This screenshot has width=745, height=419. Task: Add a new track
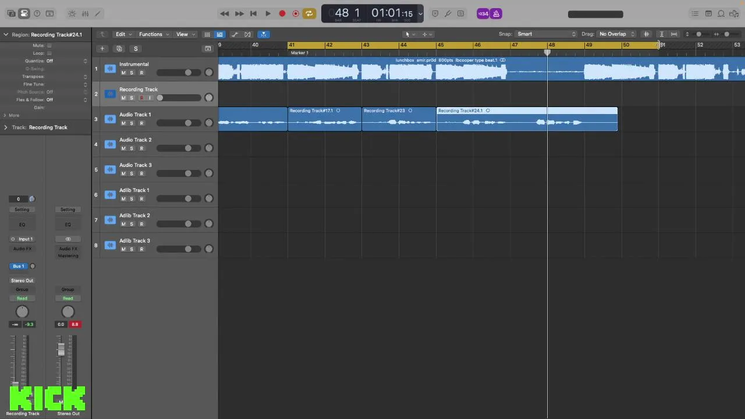point(102,49)
